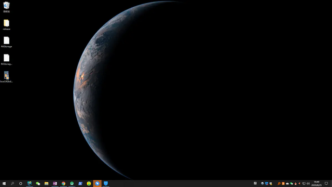Click the network status tray icon
The width and height of the screenshot is (332, 187).
(x=304, y=183)
